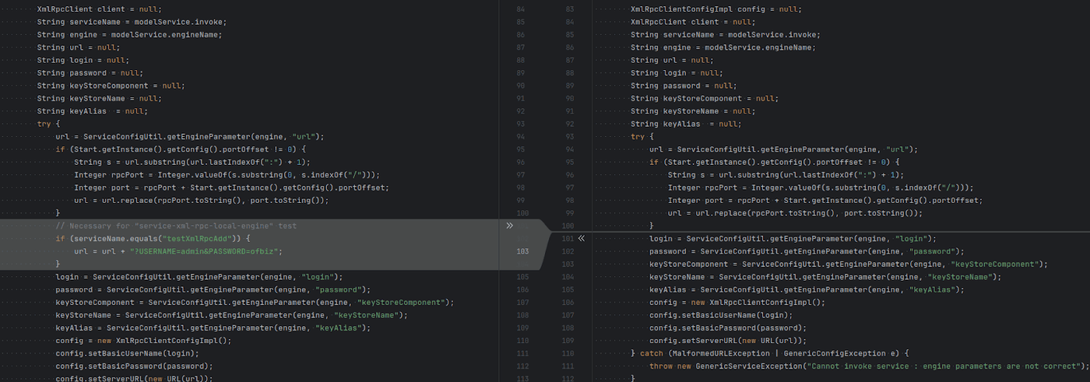Click line number 83 in the right gutter
This screenshot has height=382, width=1090.
(x=569, y=9)
